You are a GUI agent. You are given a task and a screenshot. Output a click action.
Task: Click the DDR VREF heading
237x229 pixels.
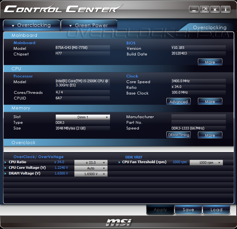tap(134, 157)
